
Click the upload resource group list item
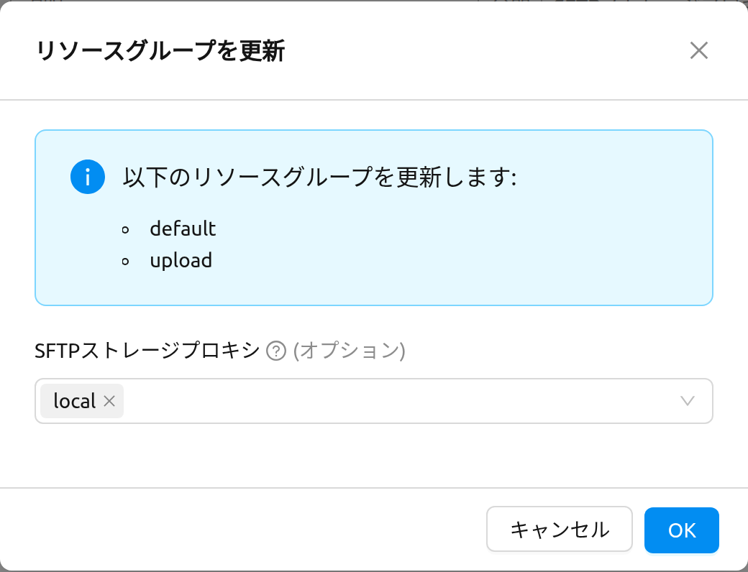tap(181, 261)
